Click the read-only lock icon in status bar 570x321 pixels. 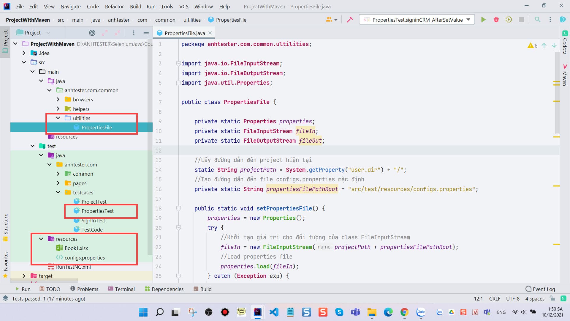pyautogui.click(x=552, y=298)
